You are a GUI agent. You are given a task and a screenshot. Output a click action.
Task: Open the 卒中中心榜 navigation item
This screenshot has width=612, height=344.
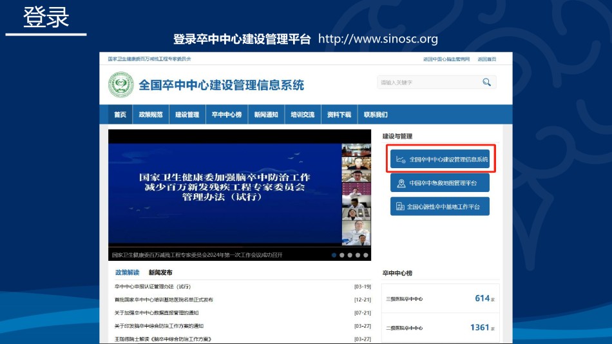(227, 115)
